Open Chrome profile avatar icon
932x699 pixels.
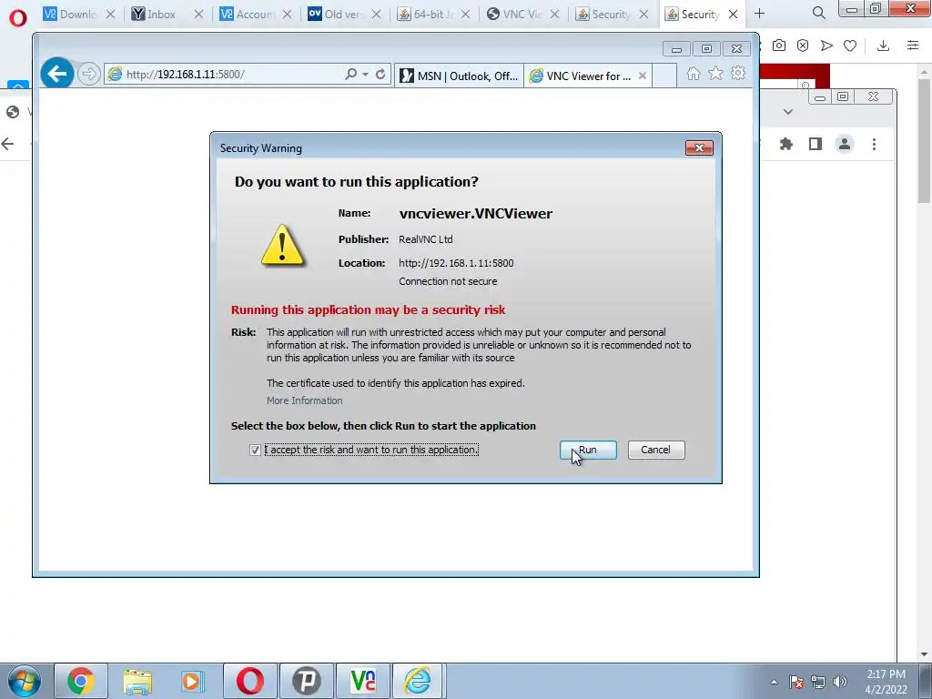tap(844, 144)
